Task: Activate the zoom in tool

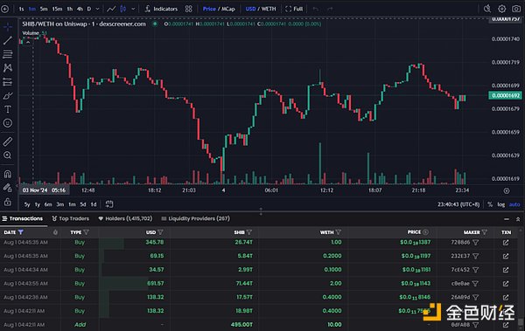Action: [7, 155]
